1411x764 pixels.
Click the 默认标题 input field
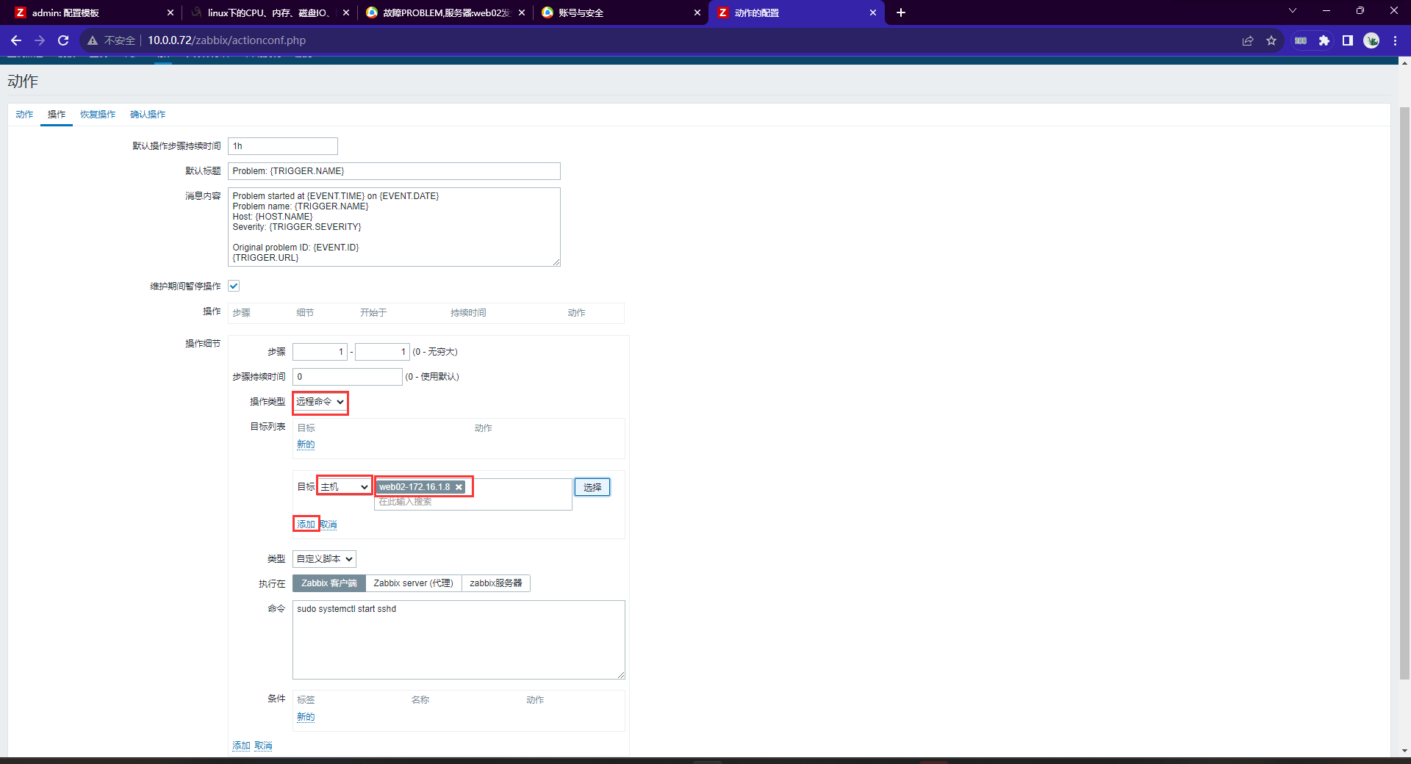[394, 171]
